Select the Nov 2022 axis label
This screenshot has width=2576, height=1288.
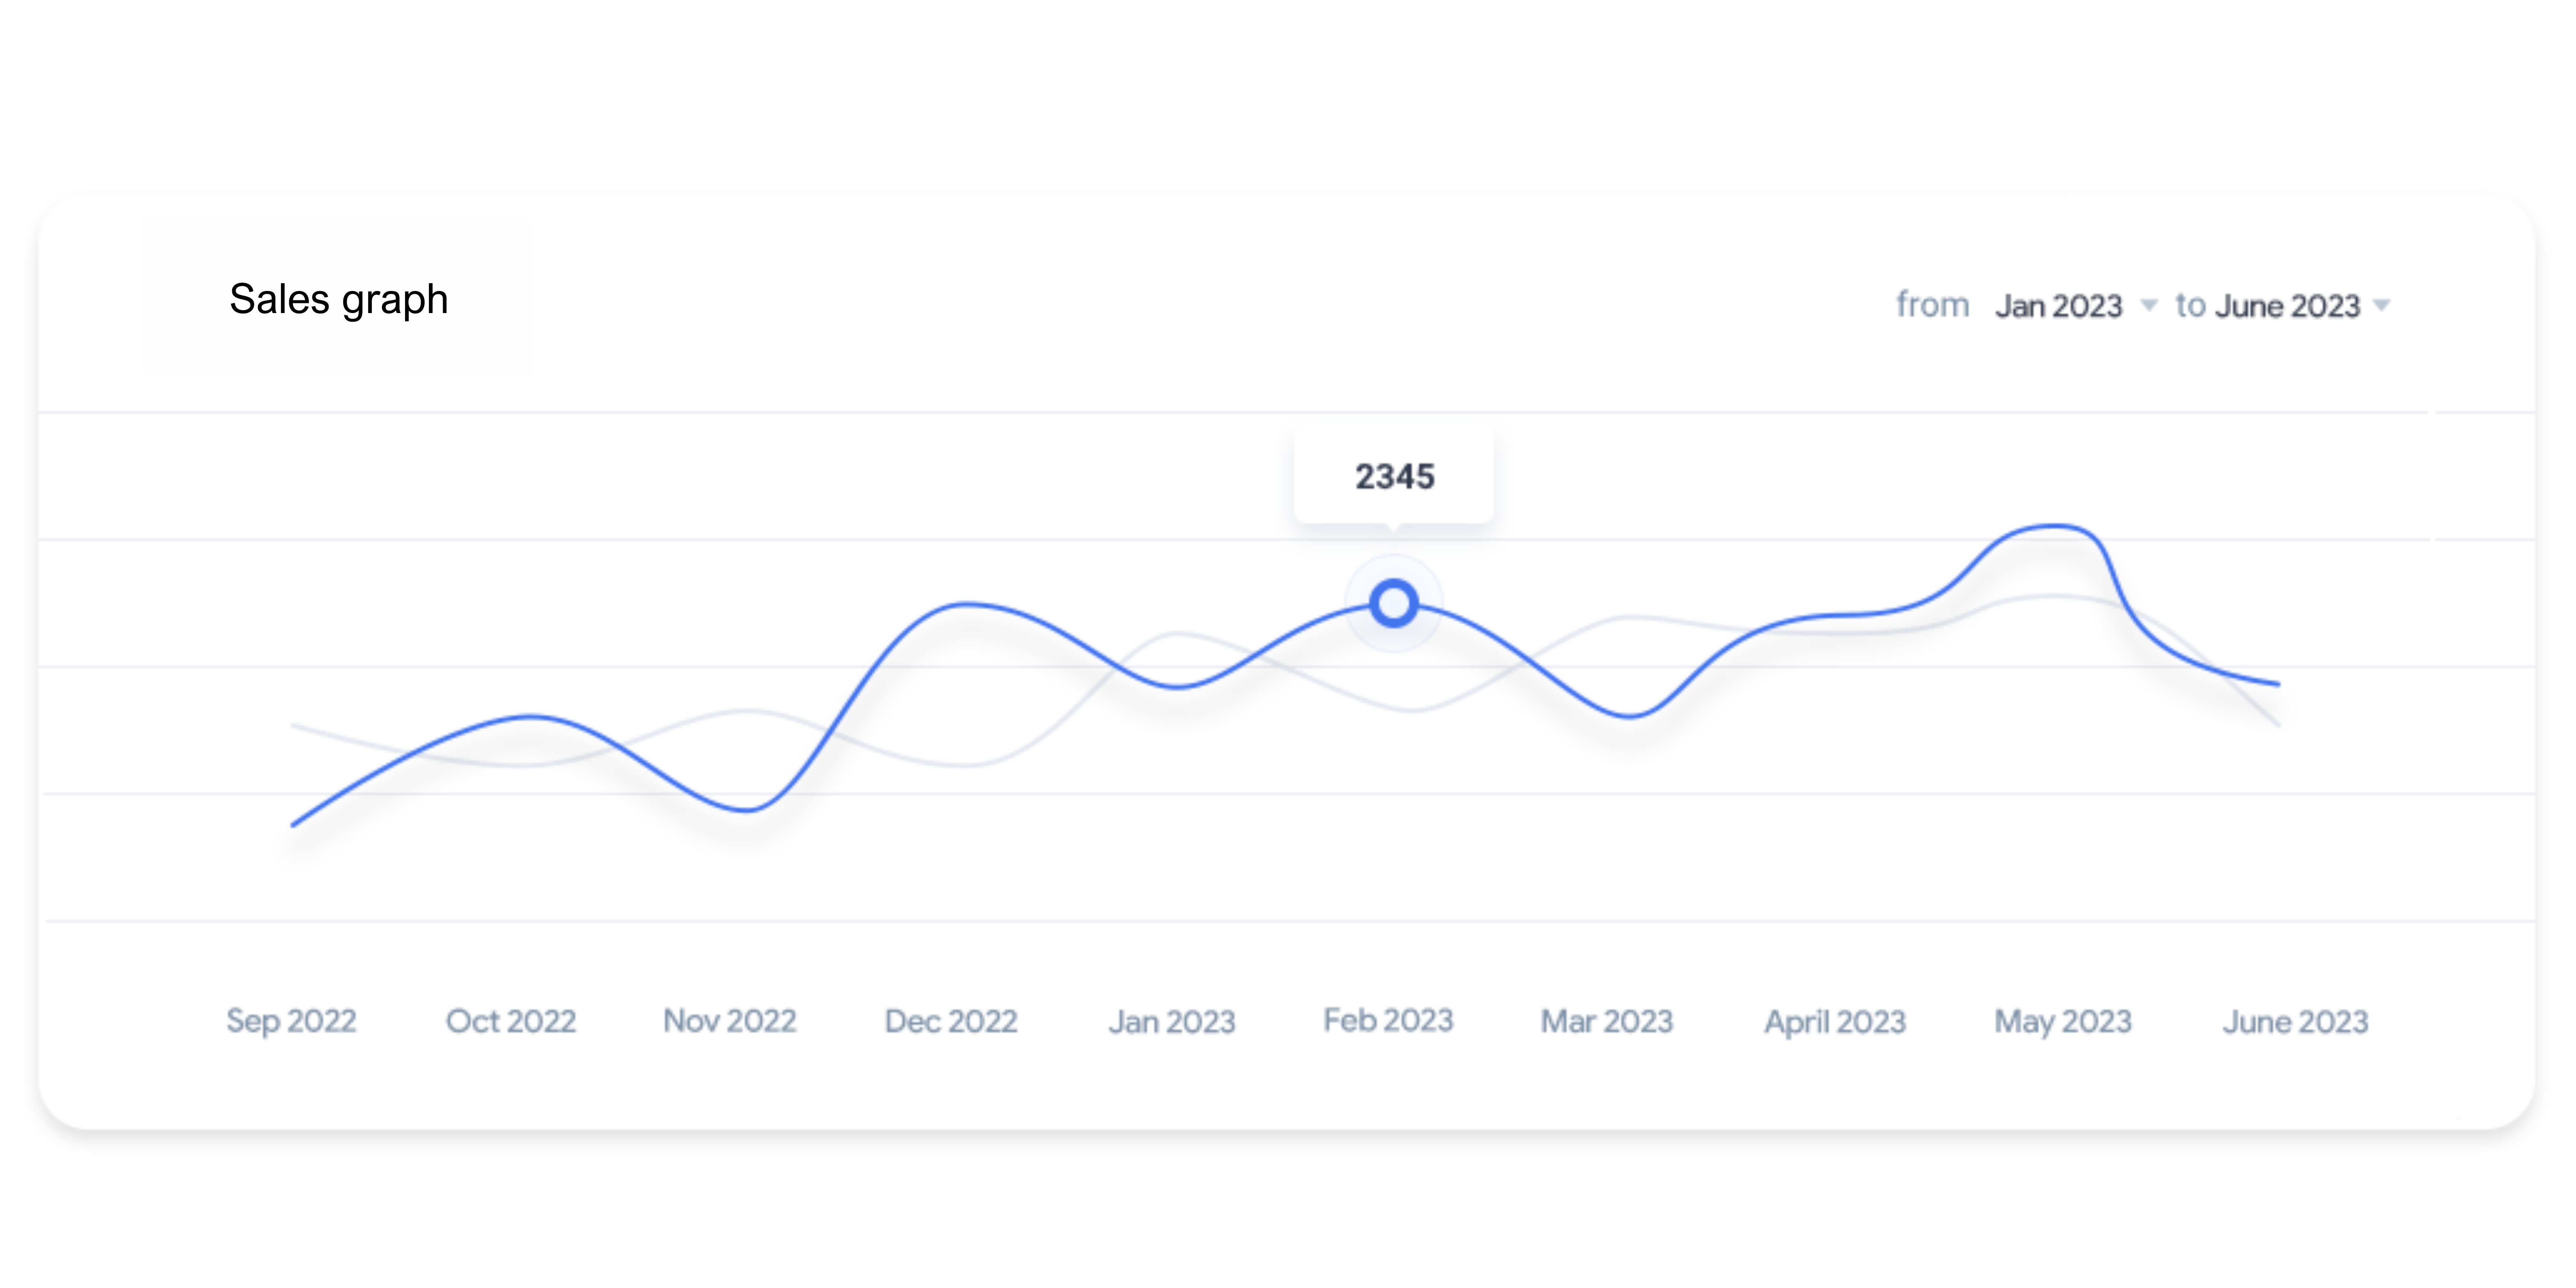pos(730,1021)
